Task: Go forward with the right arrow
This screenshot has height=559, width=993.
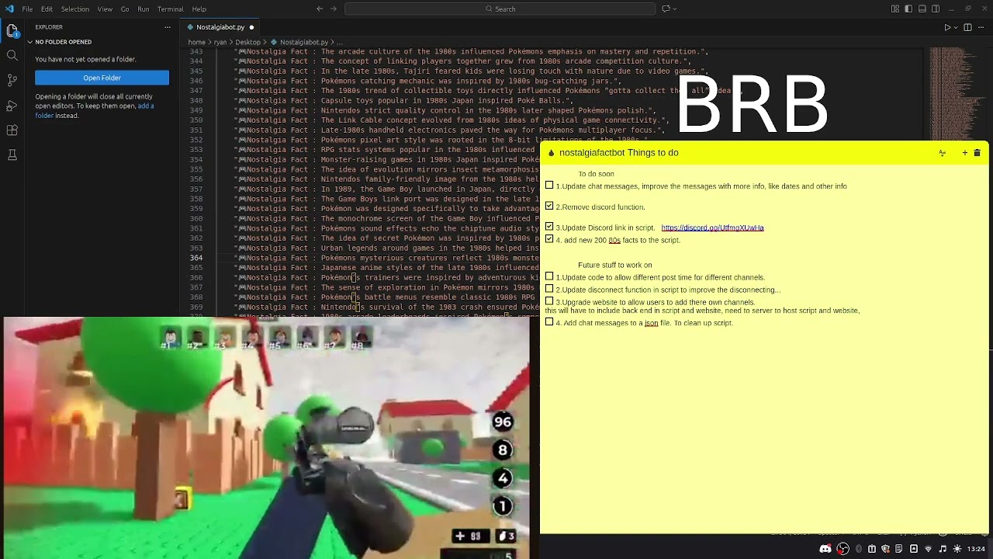Action: (x=334, y=9)
